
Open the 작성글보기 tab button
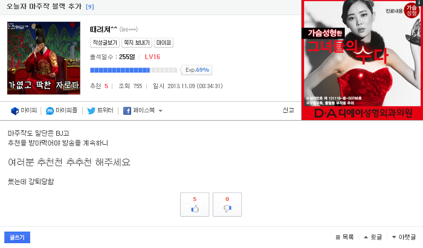pyautogui.click(x=105, y=43)
